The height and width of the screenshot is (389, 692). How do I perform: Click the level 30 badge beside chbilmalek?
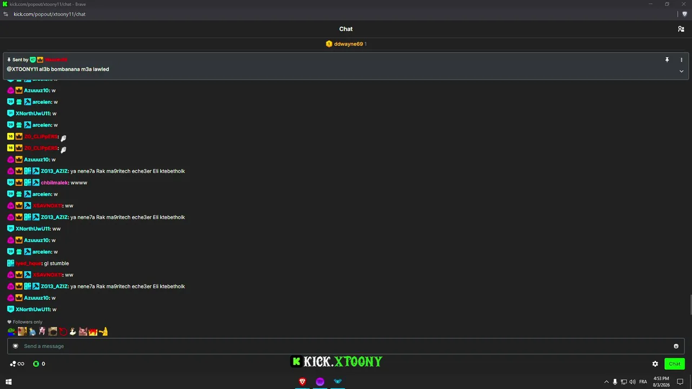pyautogui.click(x=10, y=183)
